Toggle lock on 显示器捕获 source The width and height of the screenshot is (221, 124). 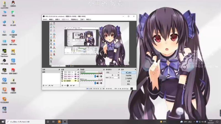click(78, 81)
